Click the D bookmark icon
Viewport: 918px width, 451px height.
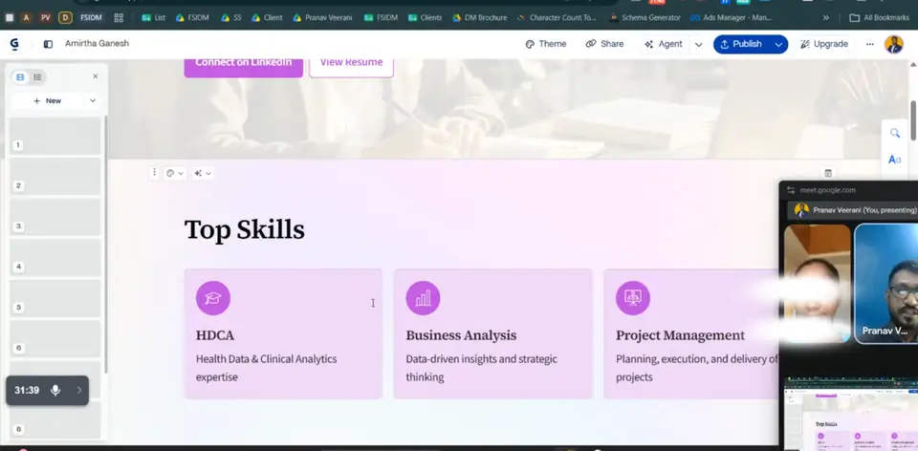click(x=65, y=17)
